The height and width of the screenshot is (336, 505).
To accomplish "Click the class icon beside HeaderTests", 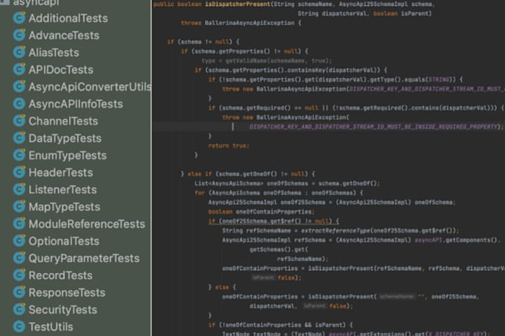I will [19, 172].
